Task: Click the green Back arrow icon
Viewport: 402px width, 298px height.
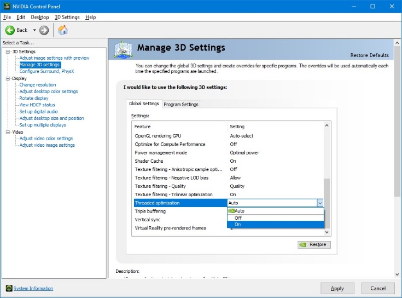Action: tap(10, 30)
